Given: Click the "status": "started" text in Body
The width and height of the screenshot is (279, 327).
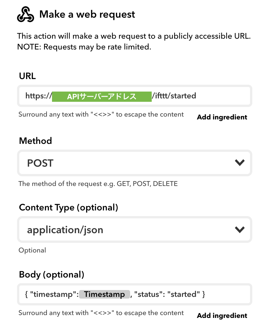Looking at the screenshot, I should [167, 294].
